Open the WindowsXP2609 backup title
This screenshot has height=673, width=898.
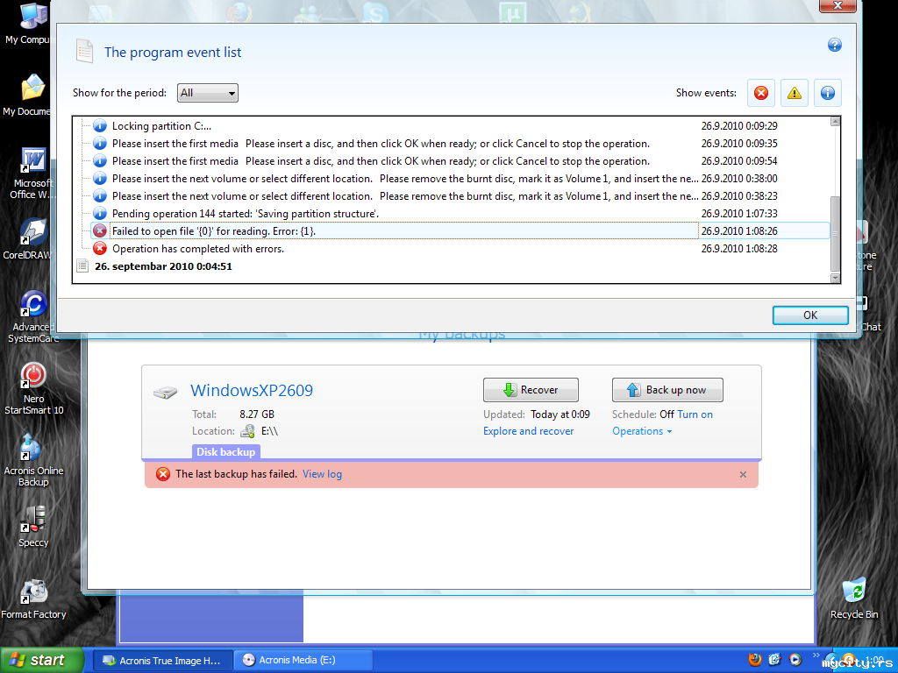(252, 390)
